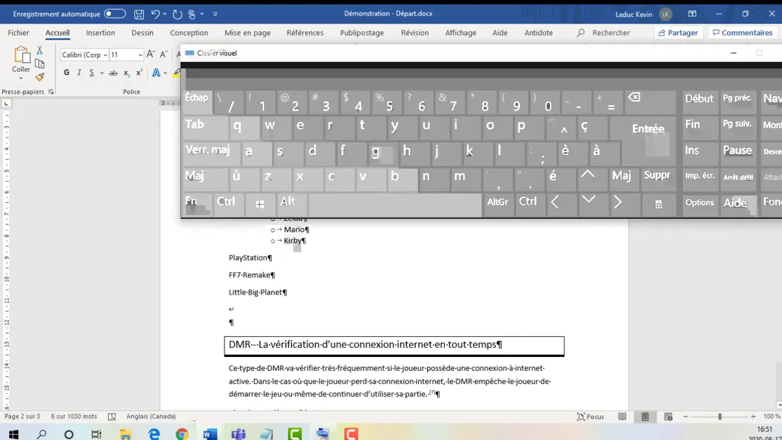Screen dimensions: 782x440
Task: Click the Save icon in title bar
Action: (x=139, y=13)
